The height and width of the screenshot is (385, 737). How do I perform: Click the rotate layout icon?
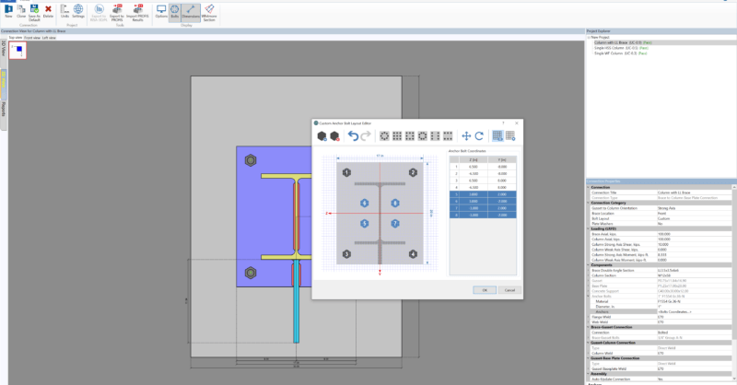pos(479,136)
